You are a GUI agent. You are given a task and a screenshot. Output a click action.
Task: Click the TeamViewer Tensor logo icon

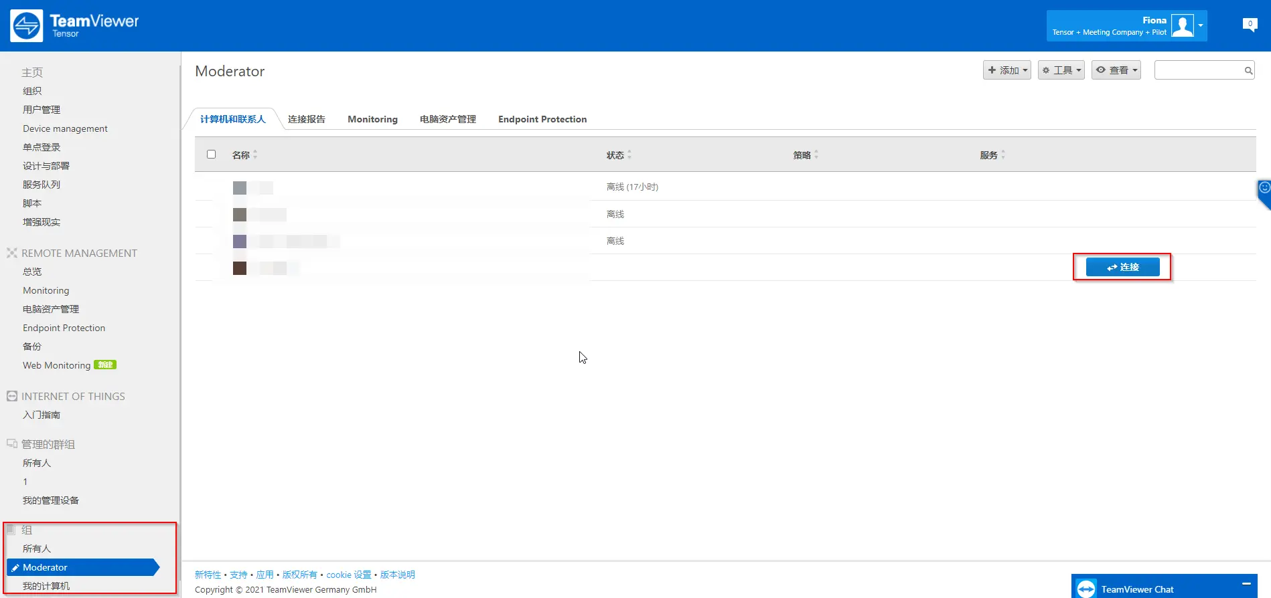click(27, 26)
